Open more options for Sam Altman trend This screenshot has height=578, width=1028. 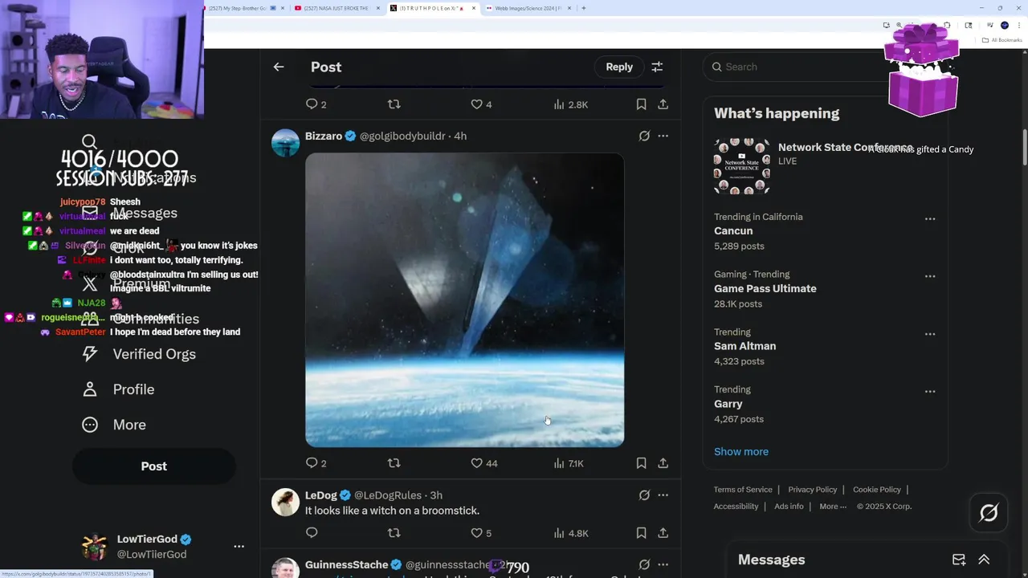[930, 334]
